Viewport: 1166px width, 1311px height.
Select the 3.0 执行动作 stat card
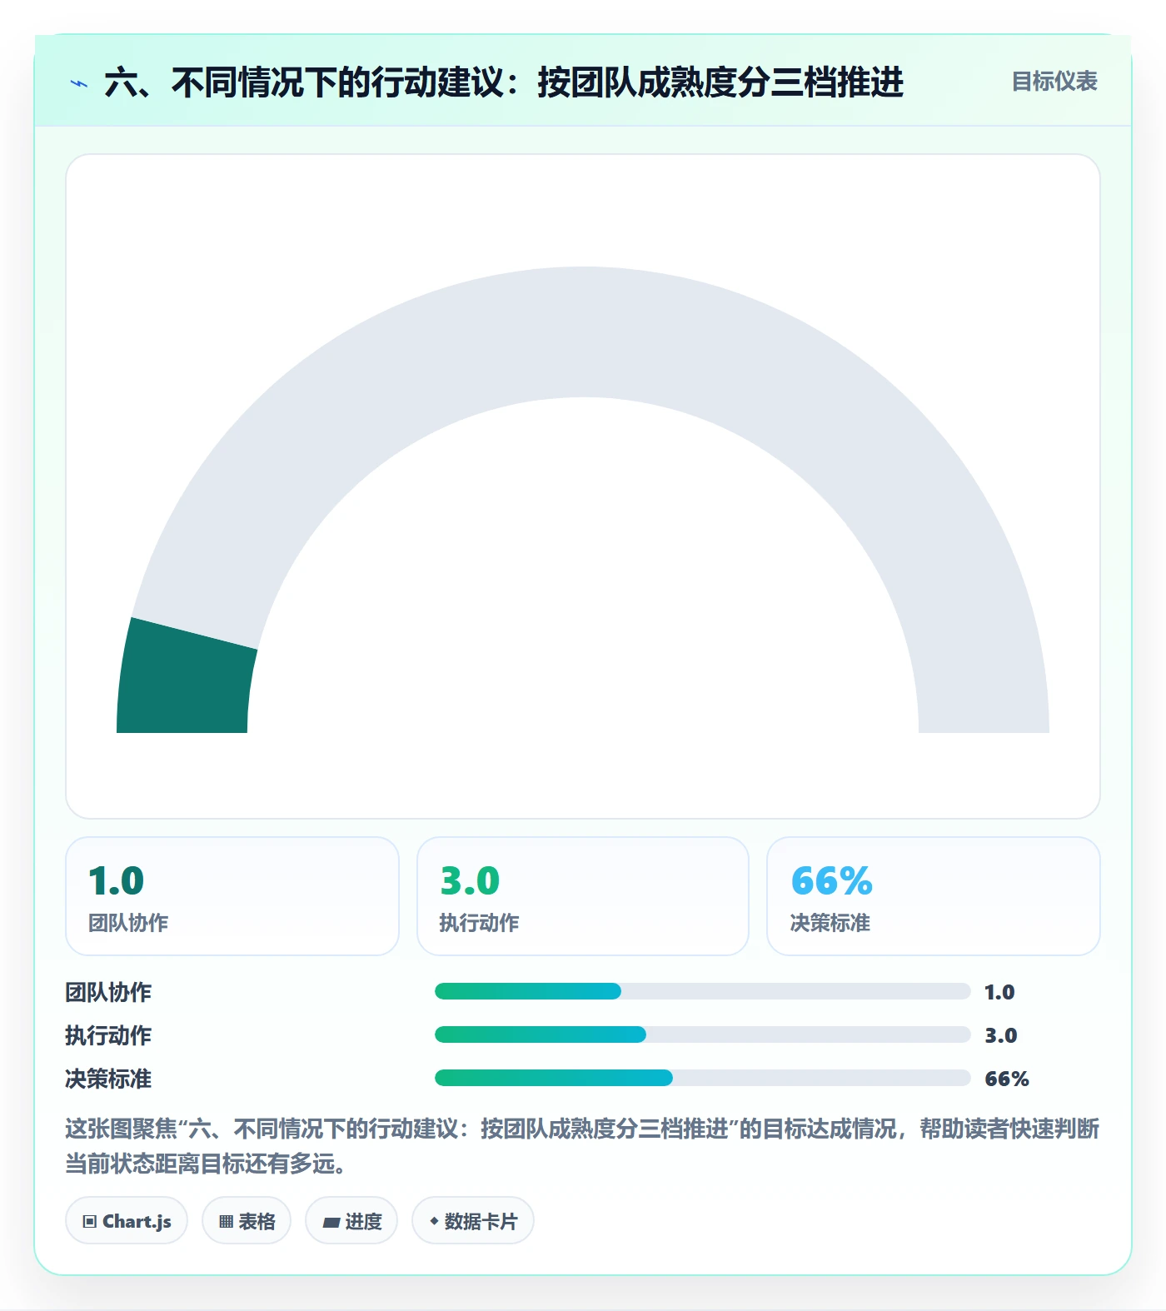point(583,896)
